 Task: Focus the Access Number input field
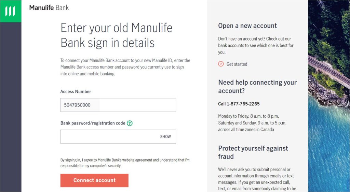(118, 105)
